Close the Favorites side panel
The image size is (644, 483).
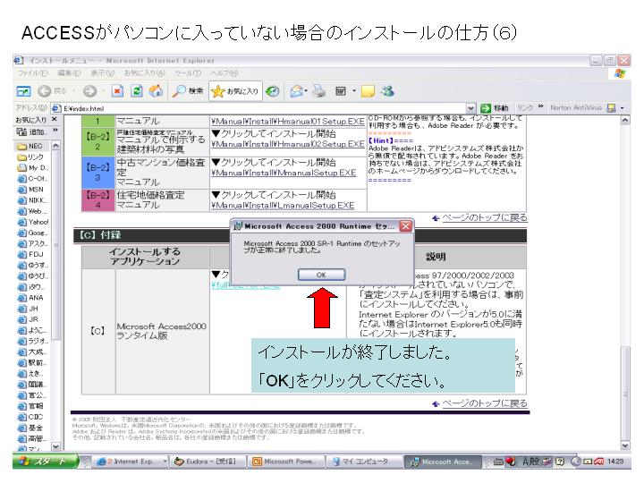pos(55,120)
